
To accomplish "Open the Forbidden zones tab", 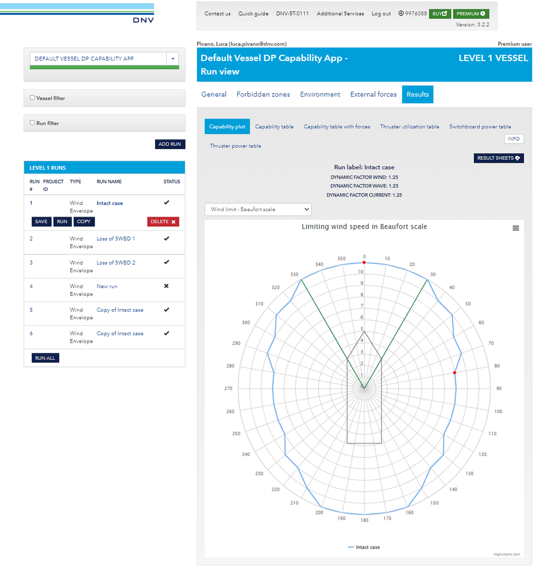I will (x=263, y=94).
